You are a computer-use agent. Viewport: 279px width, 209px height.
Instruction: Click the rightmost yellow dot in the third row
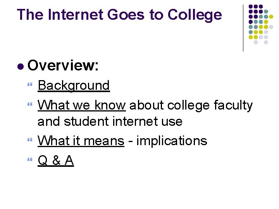point(271,17)
